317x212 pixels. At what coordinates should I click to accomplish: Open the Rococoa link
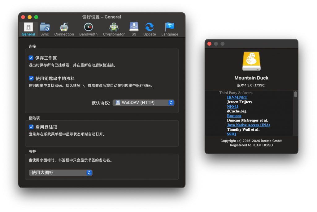[234, 116]
